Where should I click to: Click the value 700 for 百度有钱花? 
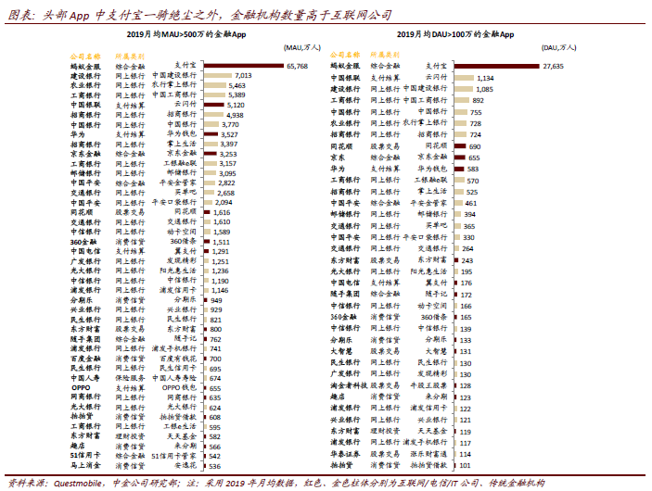215,359
